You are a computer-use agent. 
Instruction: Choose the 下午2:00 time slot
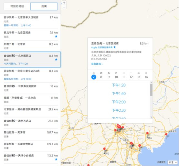point(119,102)
